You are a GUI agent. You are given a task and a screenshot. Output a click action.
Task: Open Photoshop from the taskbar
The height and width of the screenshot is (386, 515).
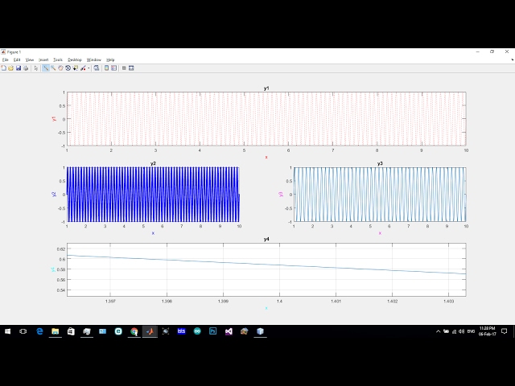(x=212, y=331)
